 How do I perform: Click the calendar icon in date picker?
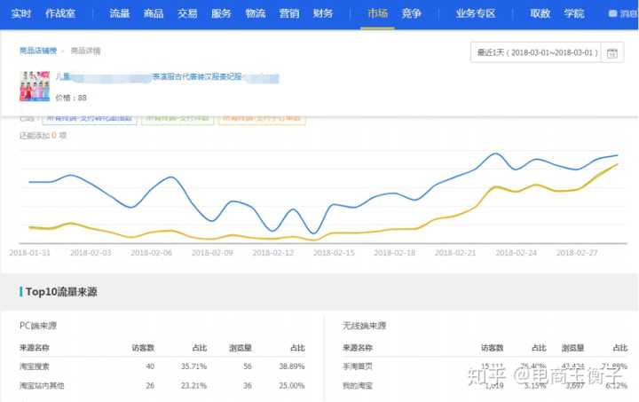(611, 53)
